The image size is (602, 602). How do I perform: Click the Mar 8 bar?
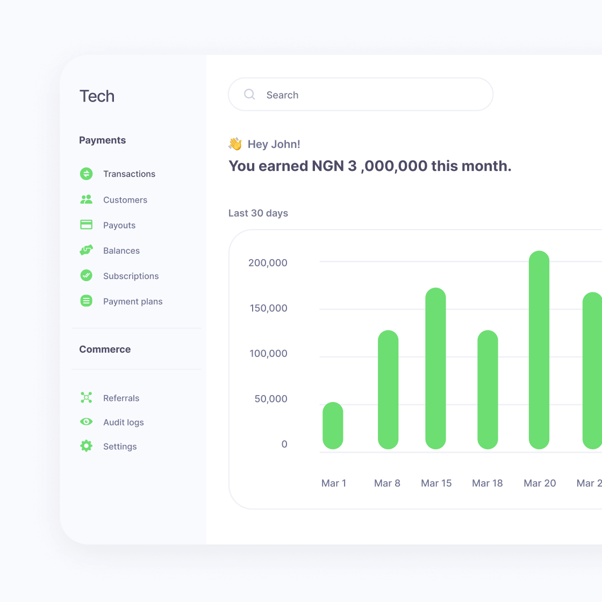388,390
